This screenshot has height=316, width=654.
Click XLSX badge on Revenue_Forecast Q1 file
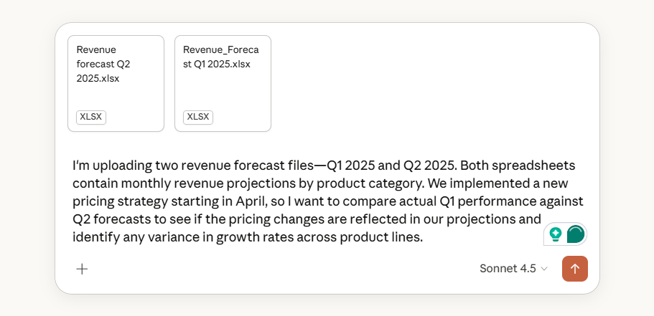[x=198, y=117]
